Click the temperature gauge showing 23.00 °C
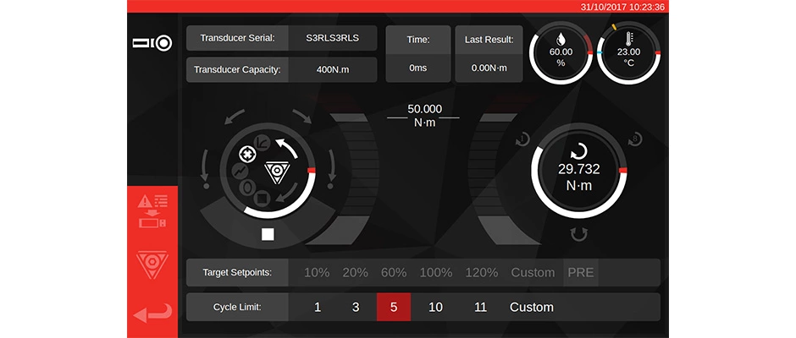Image resolution: width=796 pixels, height=338 pixels. click(x=629, y=57)
